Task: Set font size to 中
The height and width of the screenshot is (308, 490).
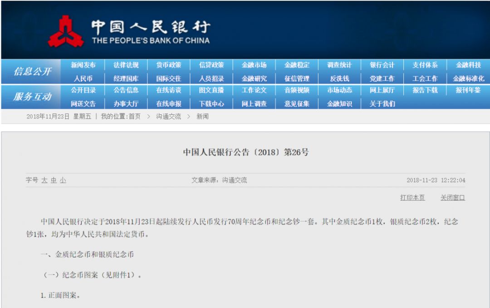Action: 54,180
